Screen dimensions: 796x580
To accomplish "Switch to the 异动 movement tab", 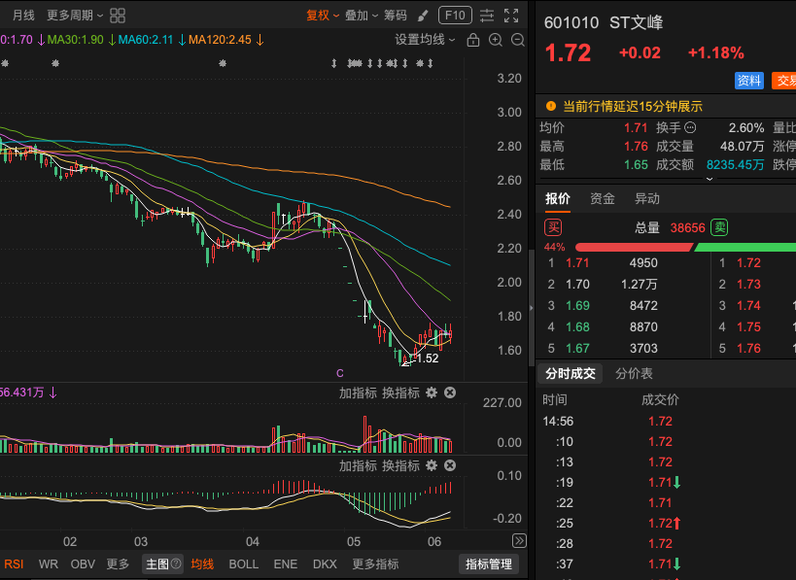I will coord(647,199).
